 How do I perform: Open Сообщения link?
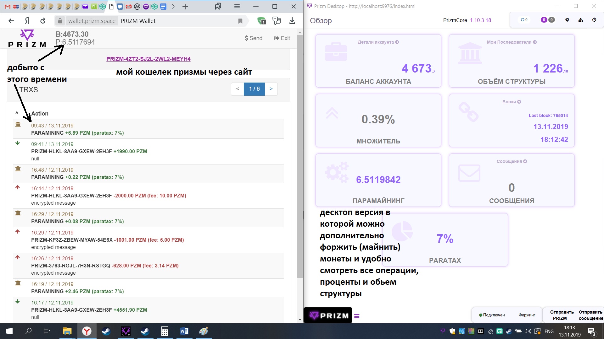point(512,161)
